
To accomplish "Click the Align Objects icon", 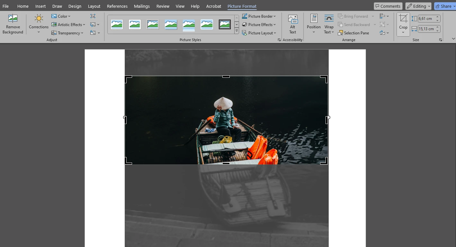I will [x=382, y=16].
